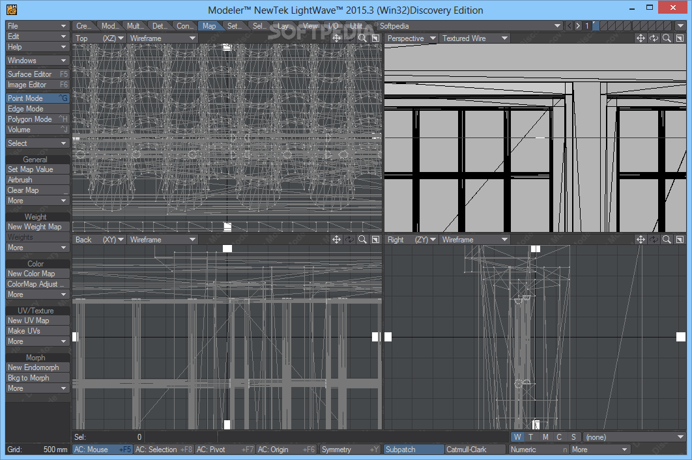Open the Image Editor
This screenshot has width=692, height=460.
[38, 85]
